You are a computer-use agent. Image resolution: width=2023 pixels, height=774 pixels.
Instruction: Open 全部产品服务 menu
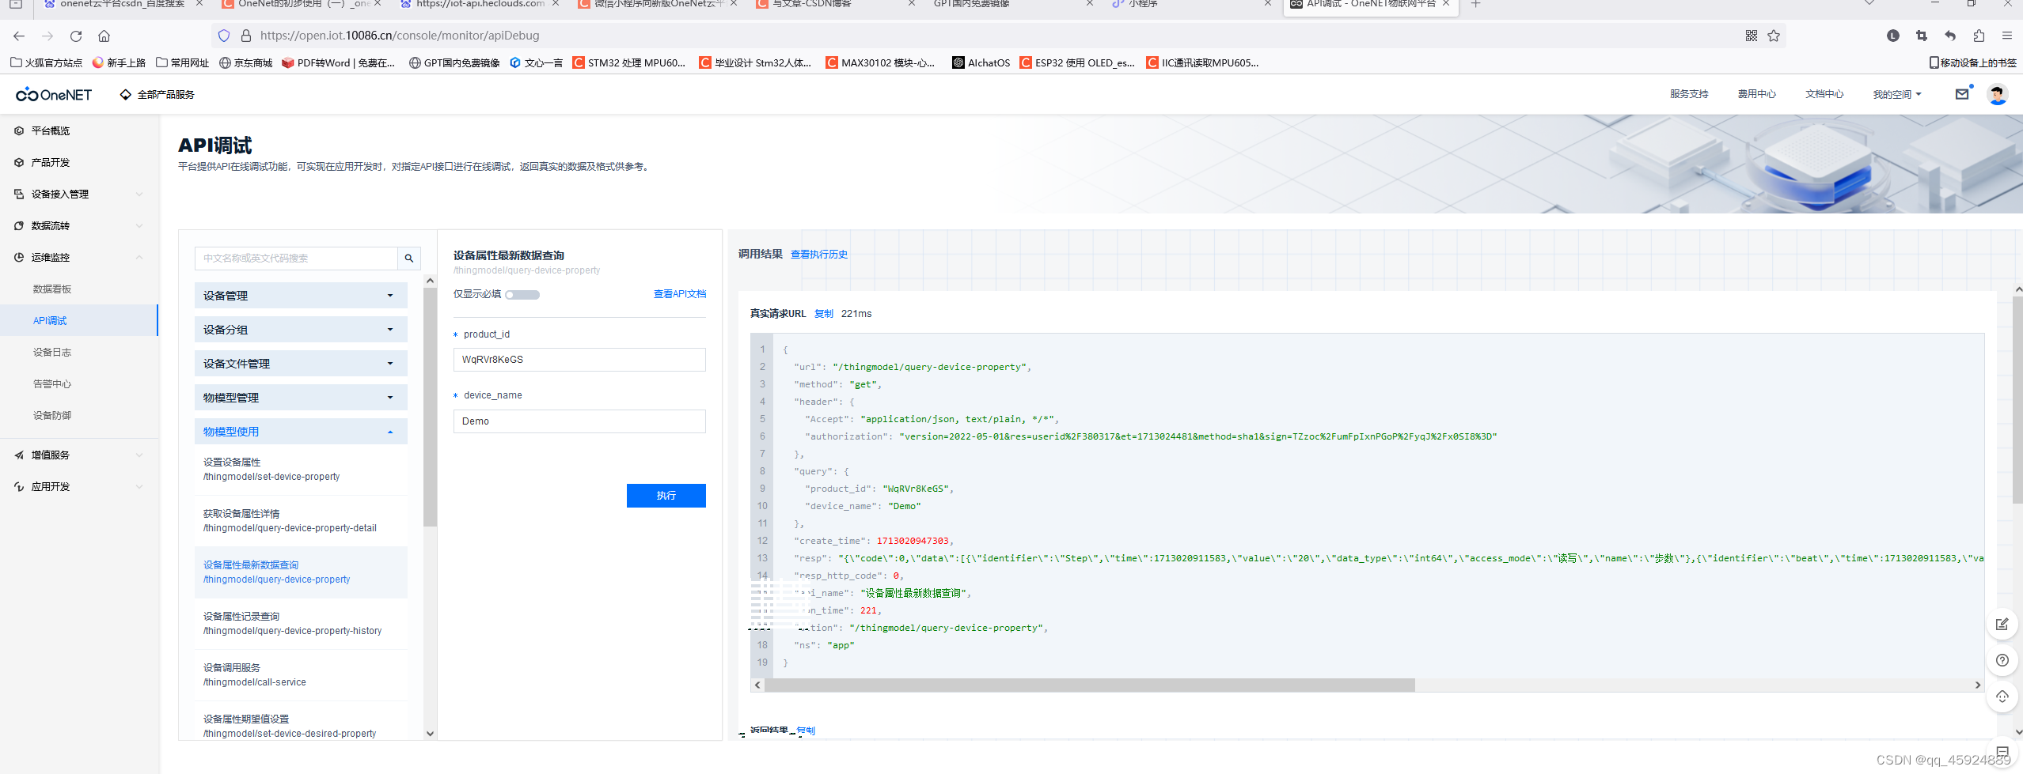(x=157, y=95)
